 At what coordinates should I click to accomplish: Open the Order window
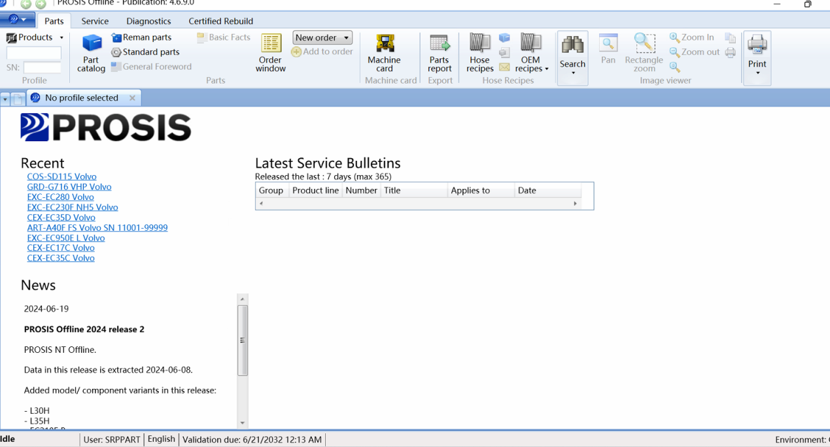pos(270,54)
